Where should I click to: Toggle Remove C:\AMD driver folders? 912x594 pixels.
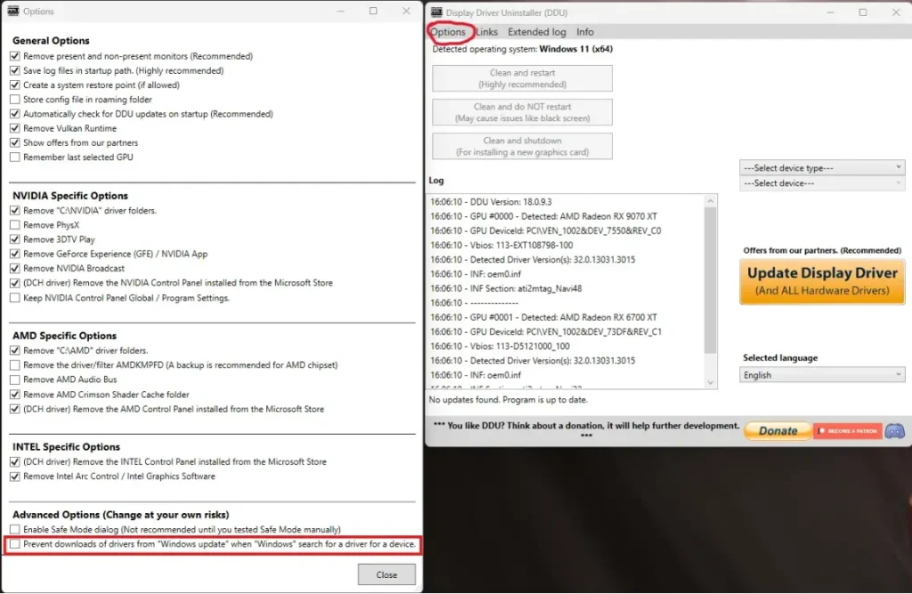coord(15,350)
